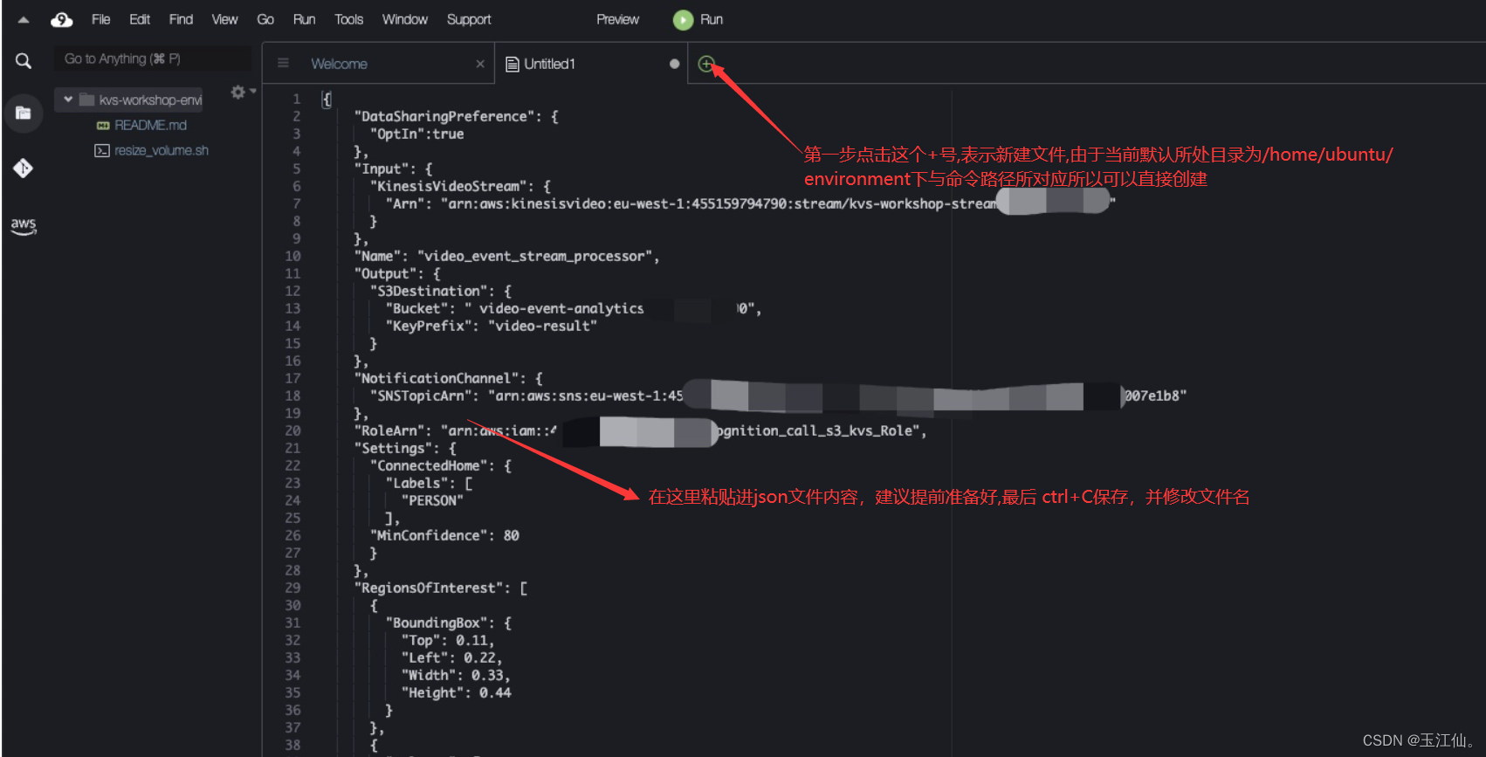Click the new tab plus icon
Image resolution: width=1486 pixels, height=757 pixels.
(706, 63)
